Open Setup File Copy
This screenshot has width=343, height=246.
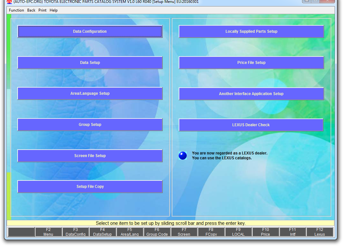(x=90, y=187)
